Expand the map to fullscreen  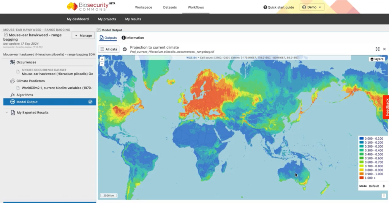[377, 49]
